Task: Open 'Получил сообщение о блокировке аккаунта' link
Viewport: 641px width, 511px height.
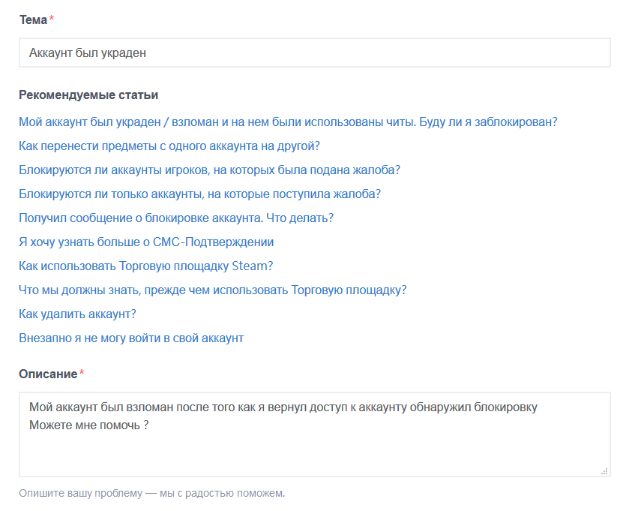Action: pyautogui.click(x=176, y=218)
